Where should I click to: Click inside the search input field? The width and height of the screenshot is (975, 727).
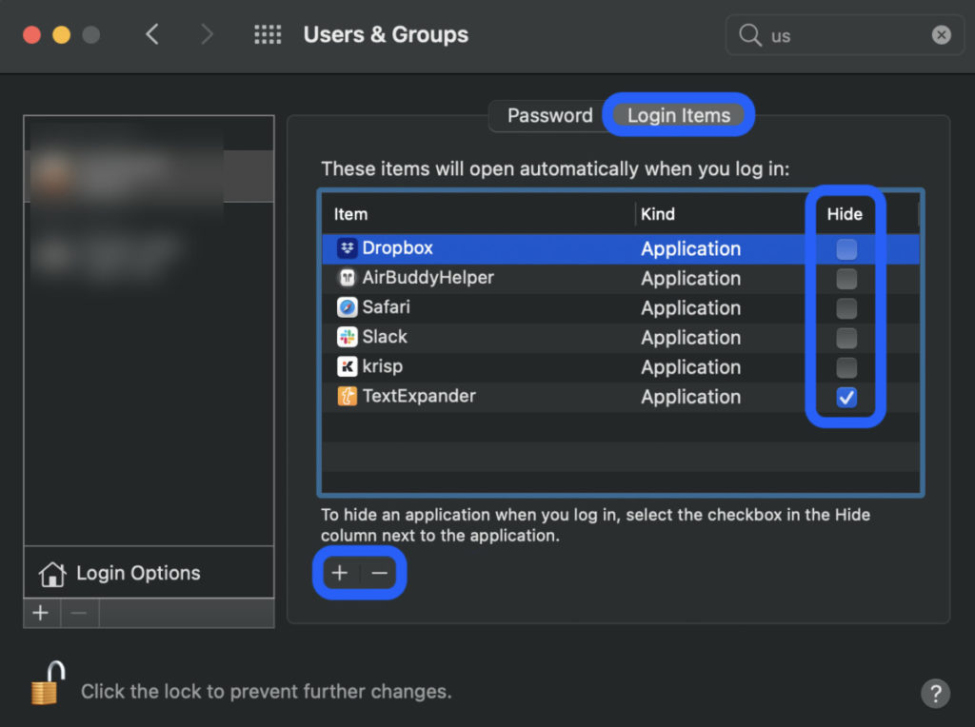pyautogui.click(x=838, y=34)
